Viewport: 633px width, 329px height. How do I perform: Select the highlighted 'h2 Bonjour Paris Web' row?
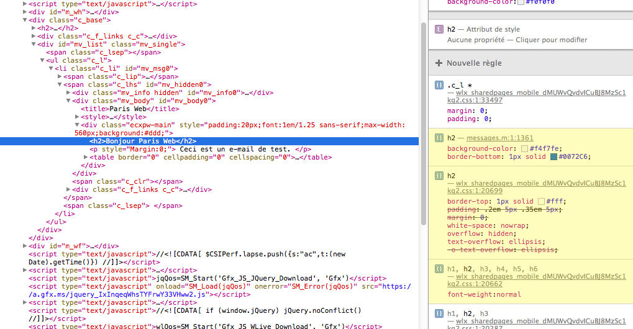[209, 141]
